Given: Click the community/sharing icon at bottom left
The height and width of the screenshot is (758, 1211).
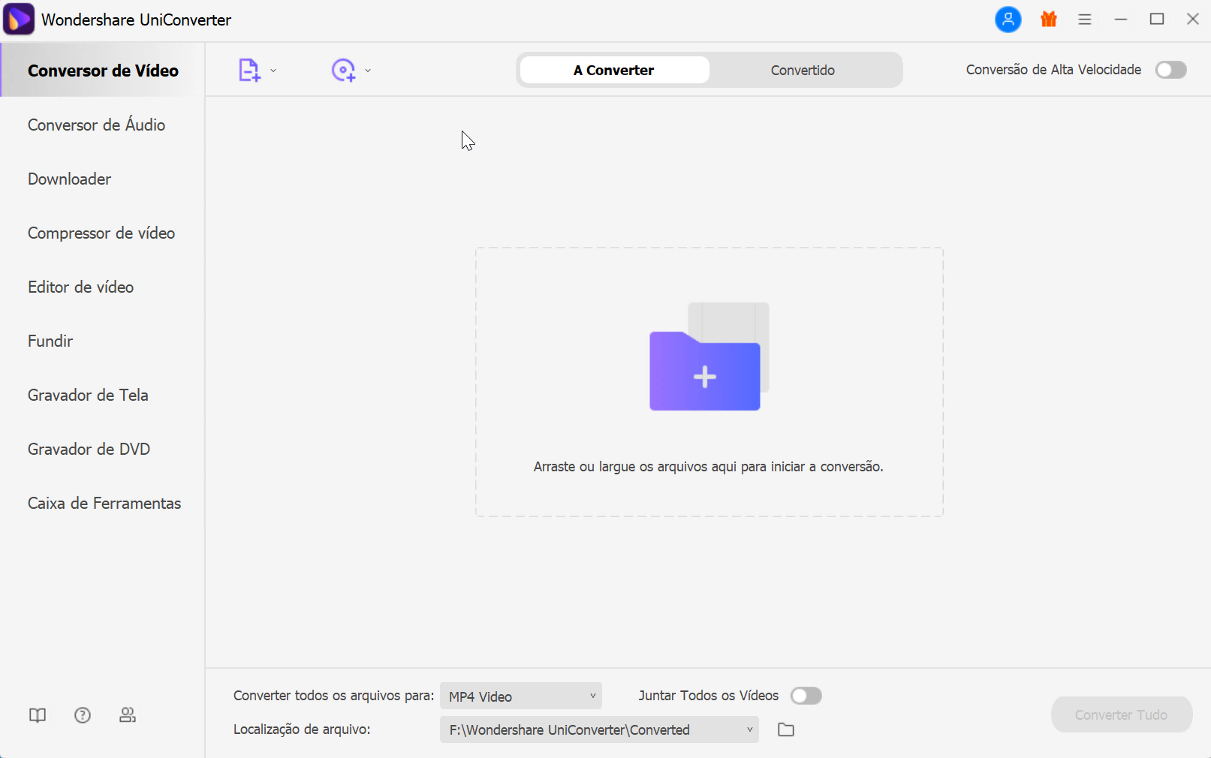Looking at the screenshot, I should 128,715.
